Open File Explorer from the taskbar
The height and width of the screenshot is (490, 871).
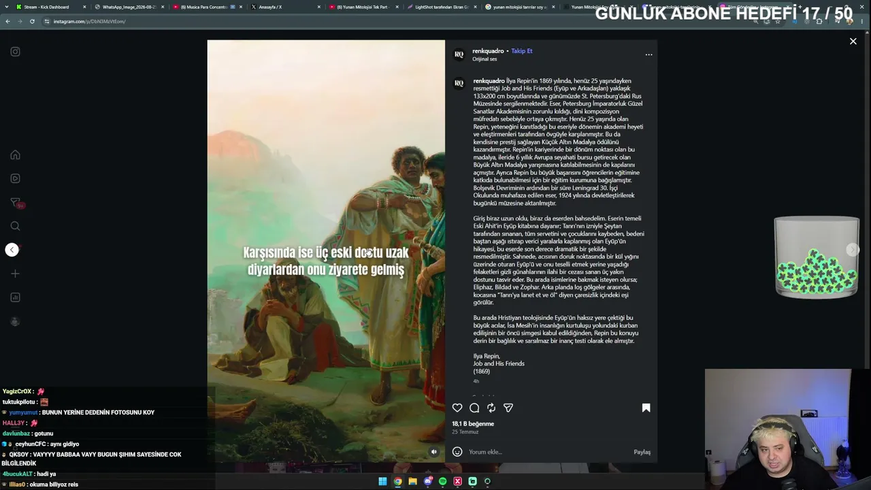coord(412,482)
